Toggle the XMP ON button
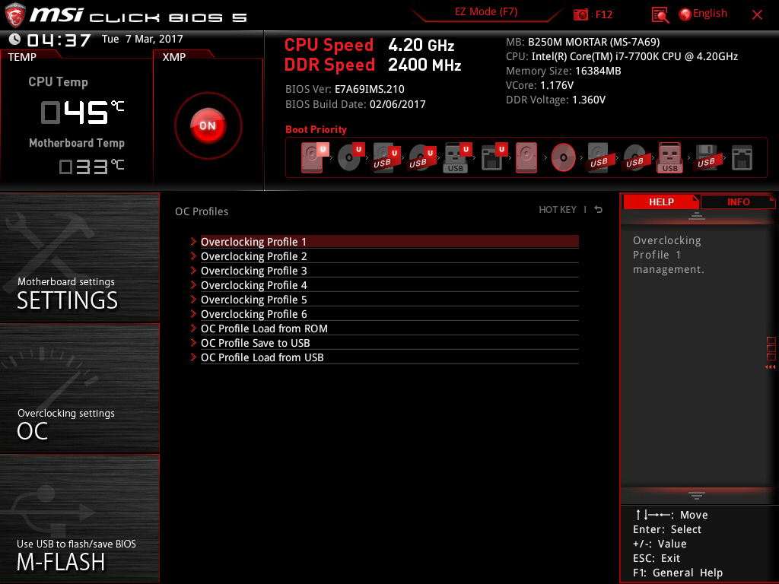This screenshot has height=584, width=779. point(208,125)
